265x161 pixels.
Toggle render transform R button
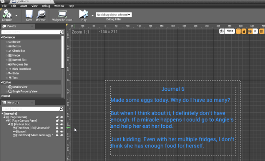pyautogui.click(x=255, y=31)
